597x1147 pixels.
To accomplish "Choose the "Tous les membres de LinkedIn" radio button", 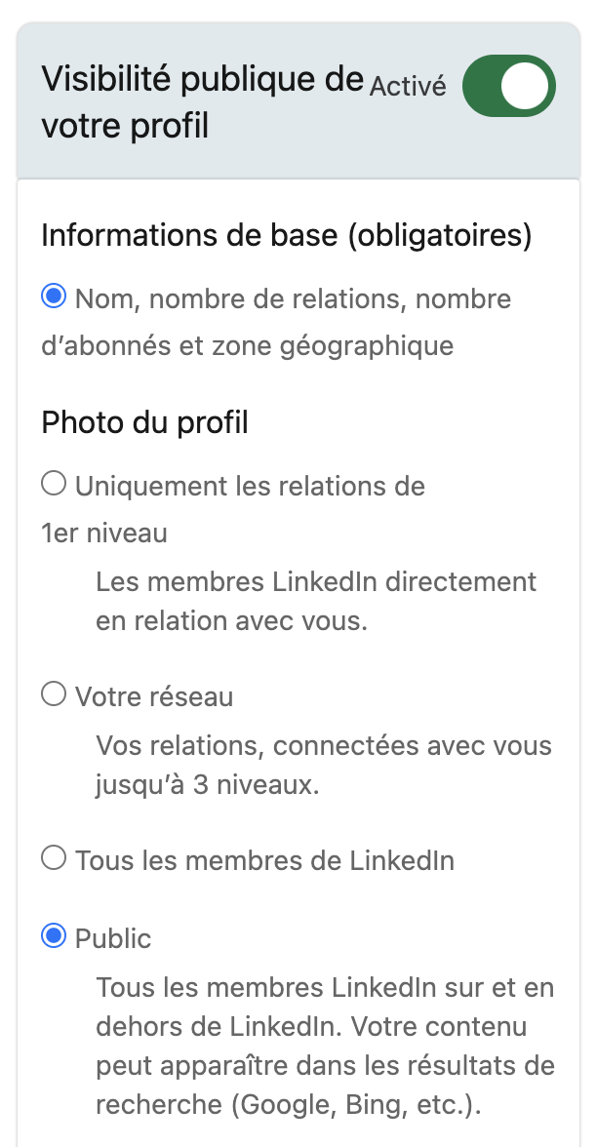I will pos(54,858).
